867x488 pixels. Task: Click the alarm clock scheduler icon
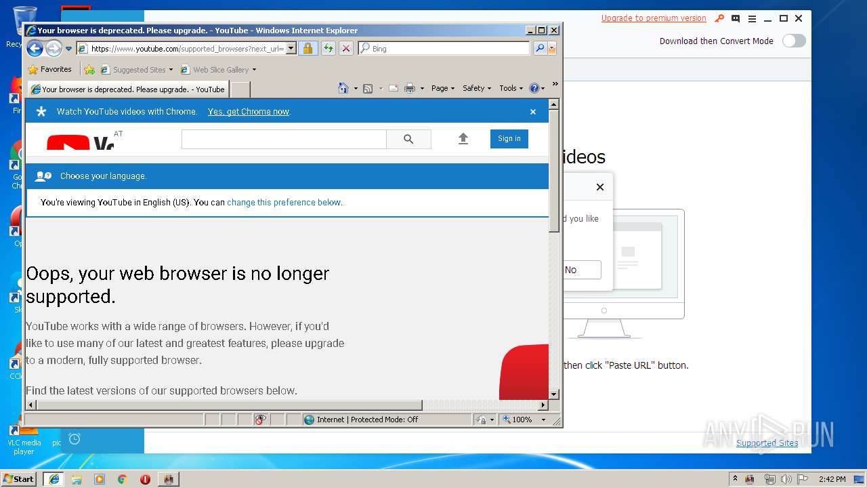[x=75, y=439]
